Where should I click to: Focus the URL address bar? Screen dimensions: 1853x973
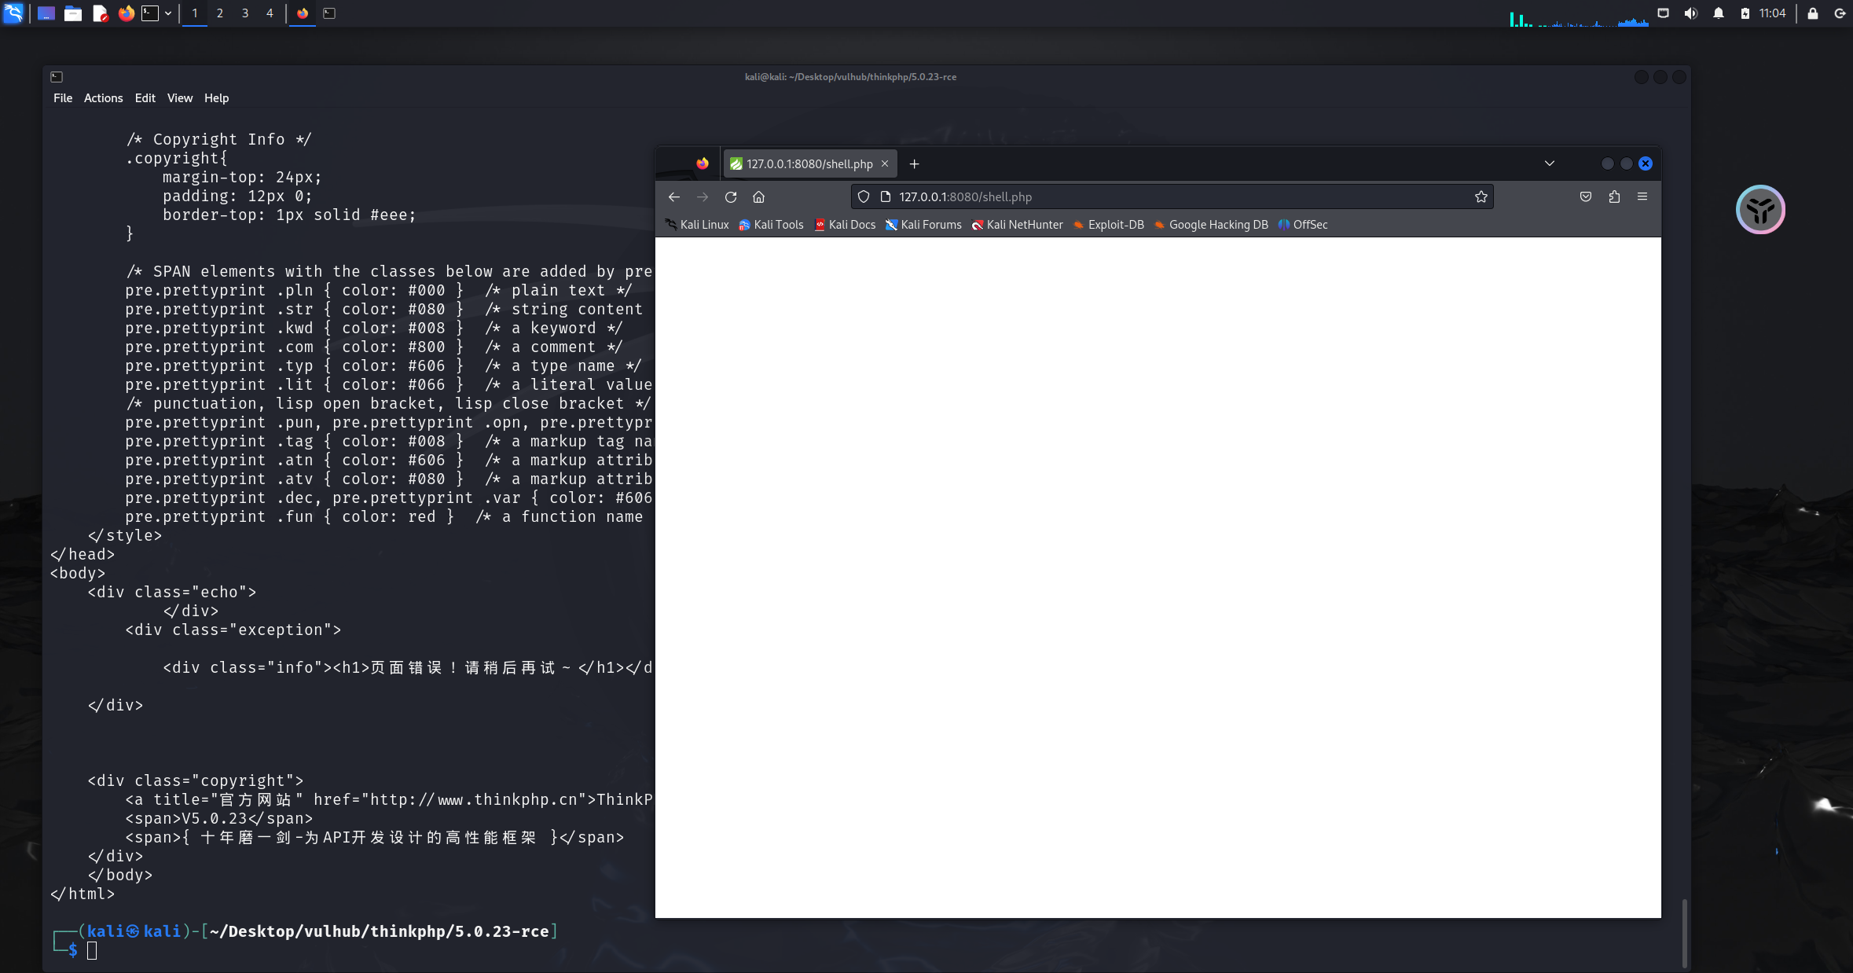(1179, 197)
